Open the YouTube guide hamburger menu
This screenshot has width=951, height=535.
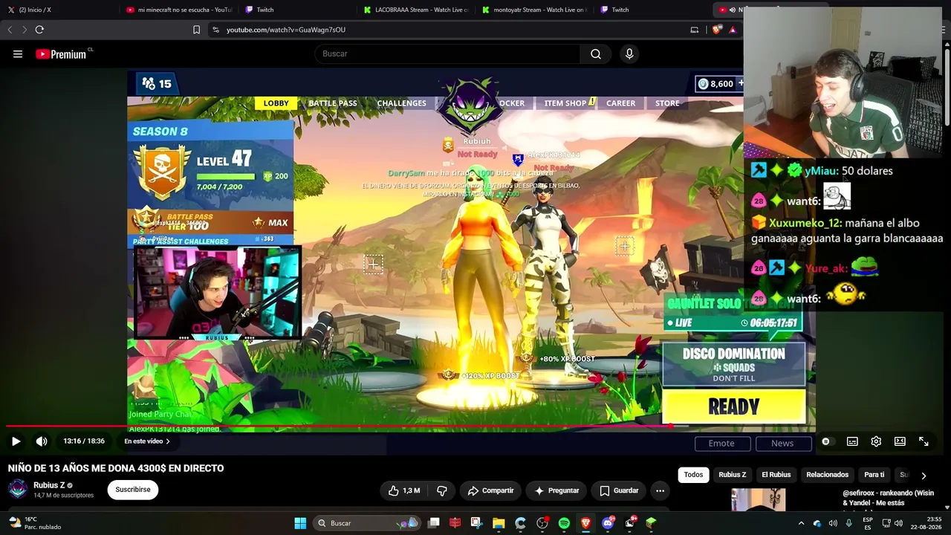[x=18, y=53]
